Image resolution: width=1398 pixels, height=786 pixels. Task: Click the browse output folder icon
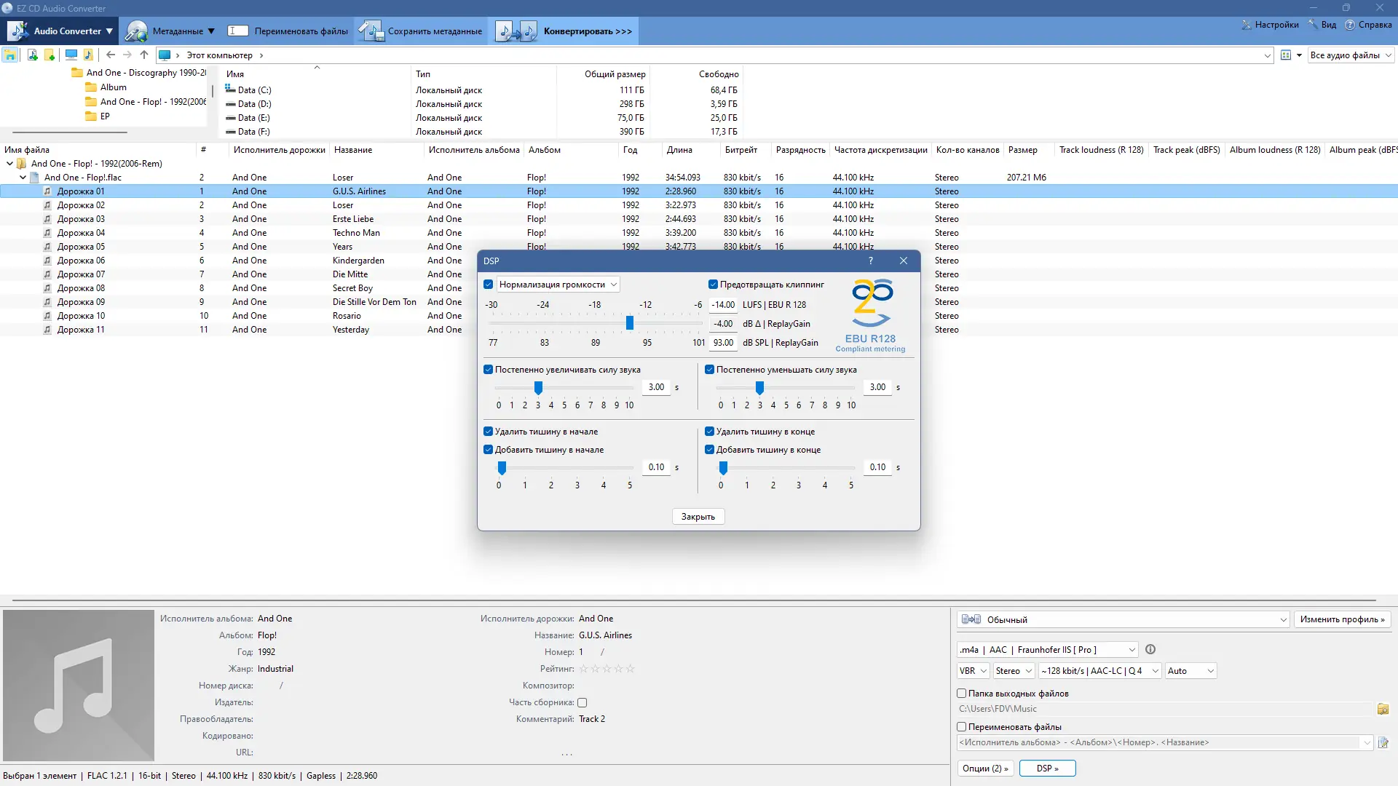(1383, 709)
